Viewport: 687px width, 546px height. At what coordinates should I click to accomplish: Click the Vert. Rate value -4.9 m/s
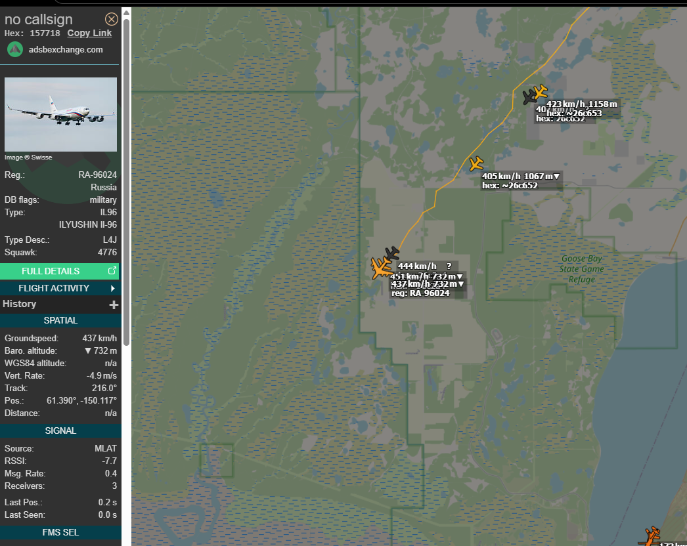(102, 375)
